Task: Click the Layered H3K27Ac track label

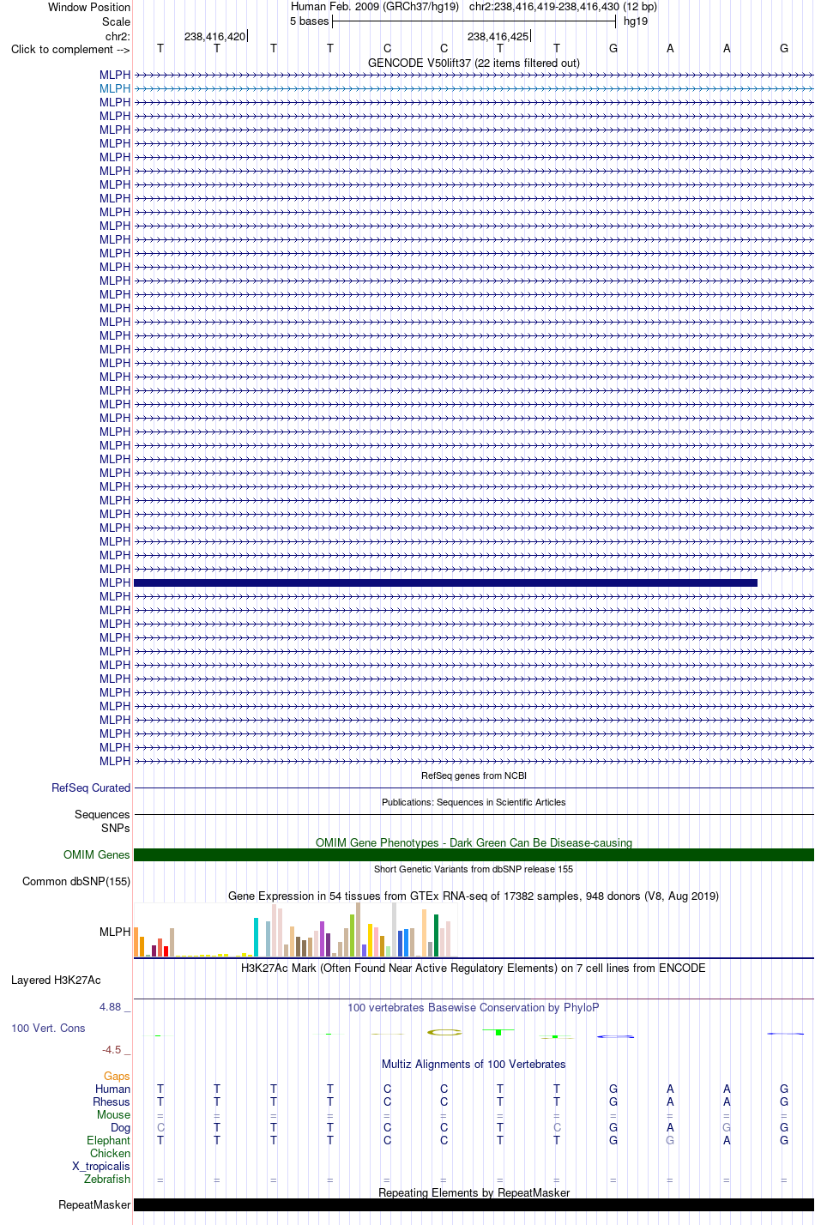Action: pos(56,980)
